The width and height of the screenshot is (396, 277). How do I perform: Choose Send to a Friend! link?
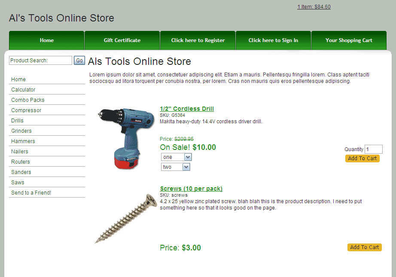pyautogui.click(x=31, y=193)
